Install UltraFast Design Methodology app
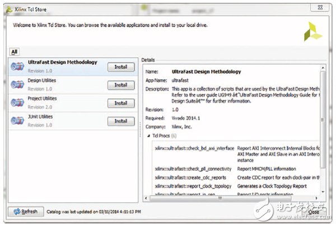336x226 pixels. coord(121,67)
